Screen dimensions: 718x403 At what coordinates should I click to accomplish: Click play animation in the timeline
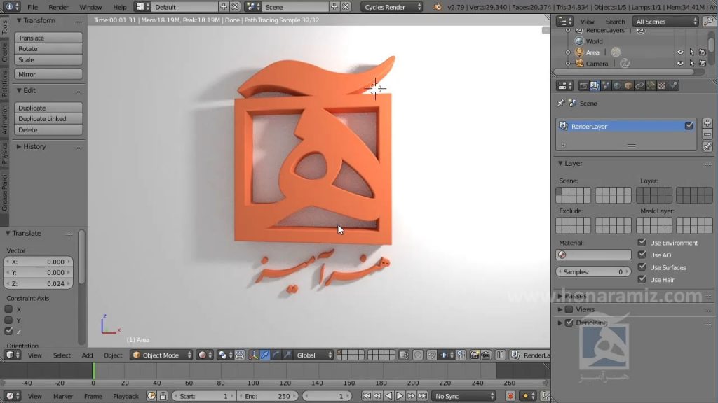(400, 396)
